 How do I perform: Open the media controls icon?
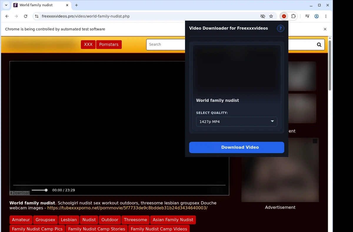pos(307,16)
